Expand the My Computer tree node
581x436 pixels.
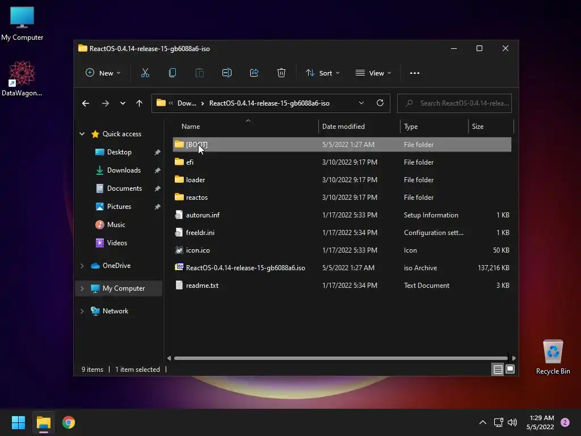click(82, 288)
